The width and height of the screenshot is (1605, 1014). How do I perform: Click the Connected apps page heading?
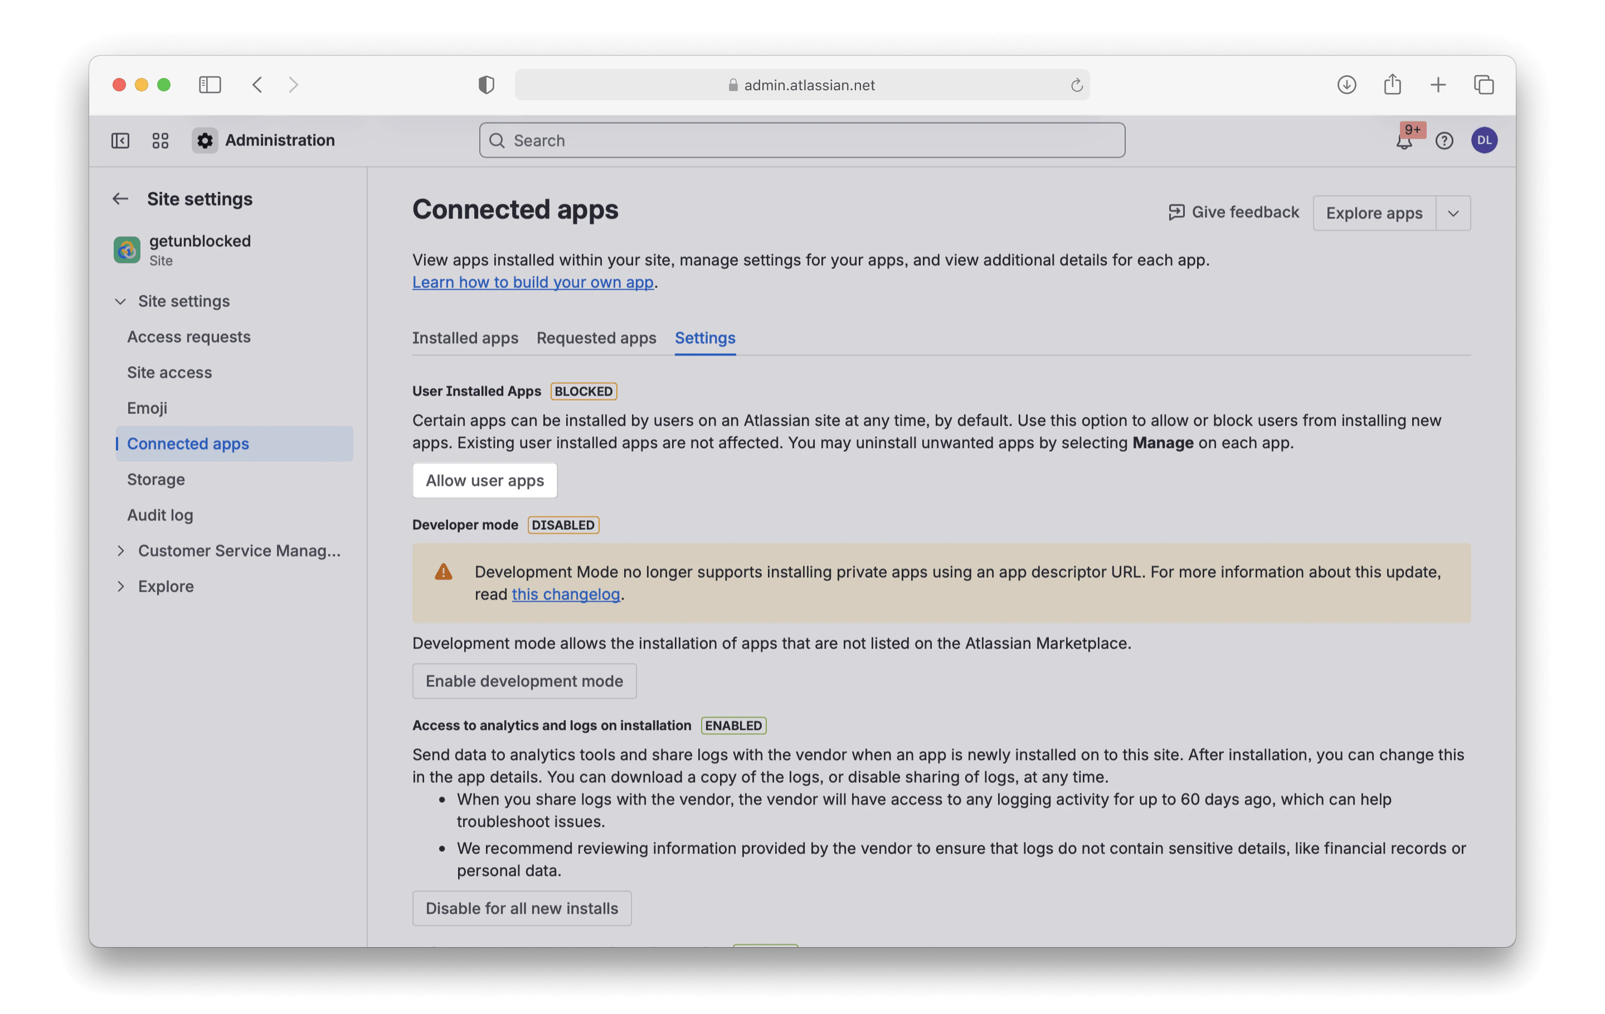515,209
